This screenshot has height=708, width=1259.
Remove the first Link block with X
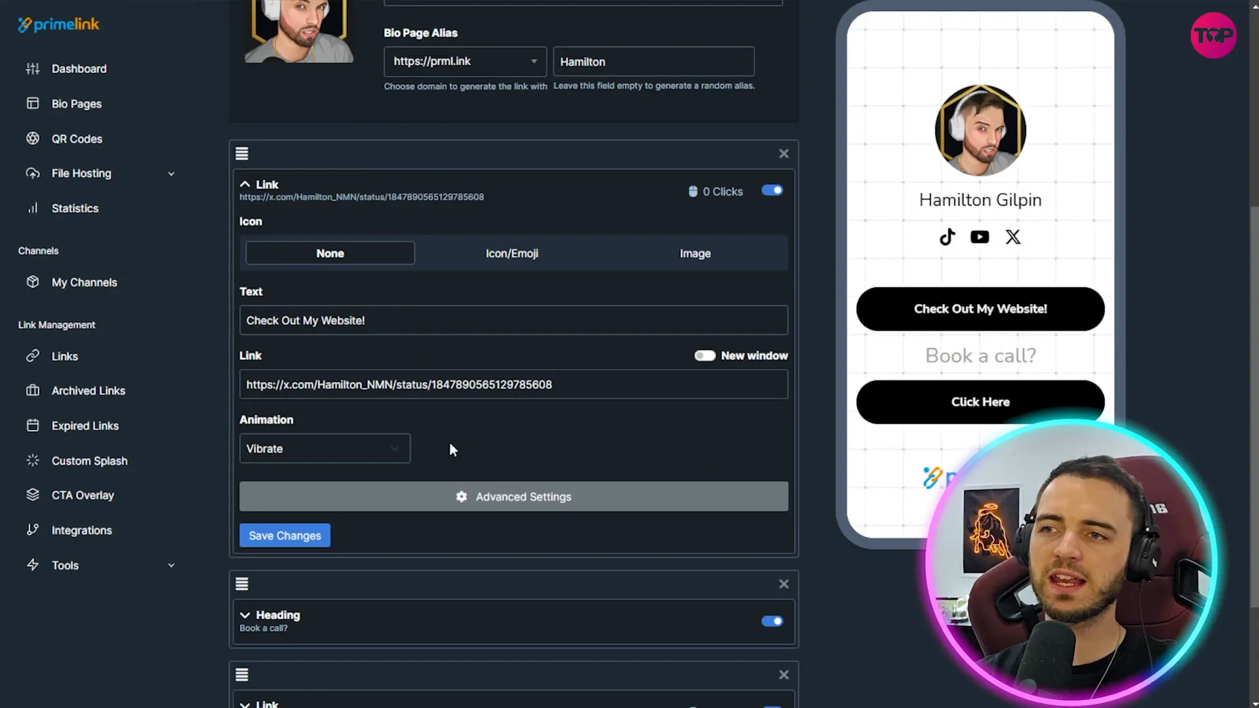pos(784,153)
